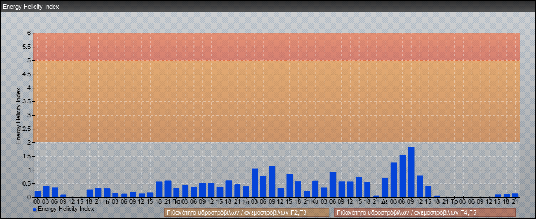Click the 1.5 value on y-axis
Viewport: 536px width, 219px height.
click(x=27, y=156)
